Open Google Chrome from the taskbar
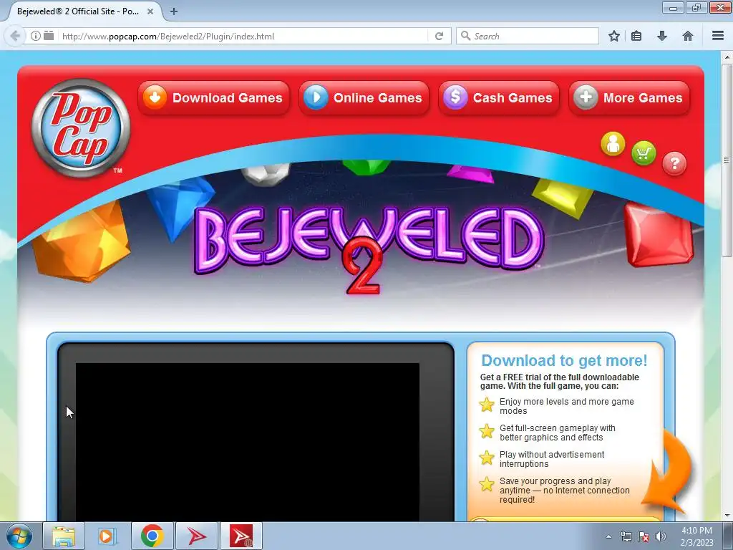This screenshot has width=733, height=550. point(152,536)
